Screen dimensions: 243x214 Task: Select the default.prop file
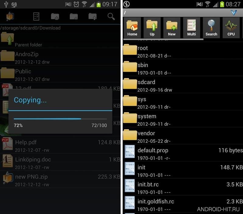coord(183,153)
